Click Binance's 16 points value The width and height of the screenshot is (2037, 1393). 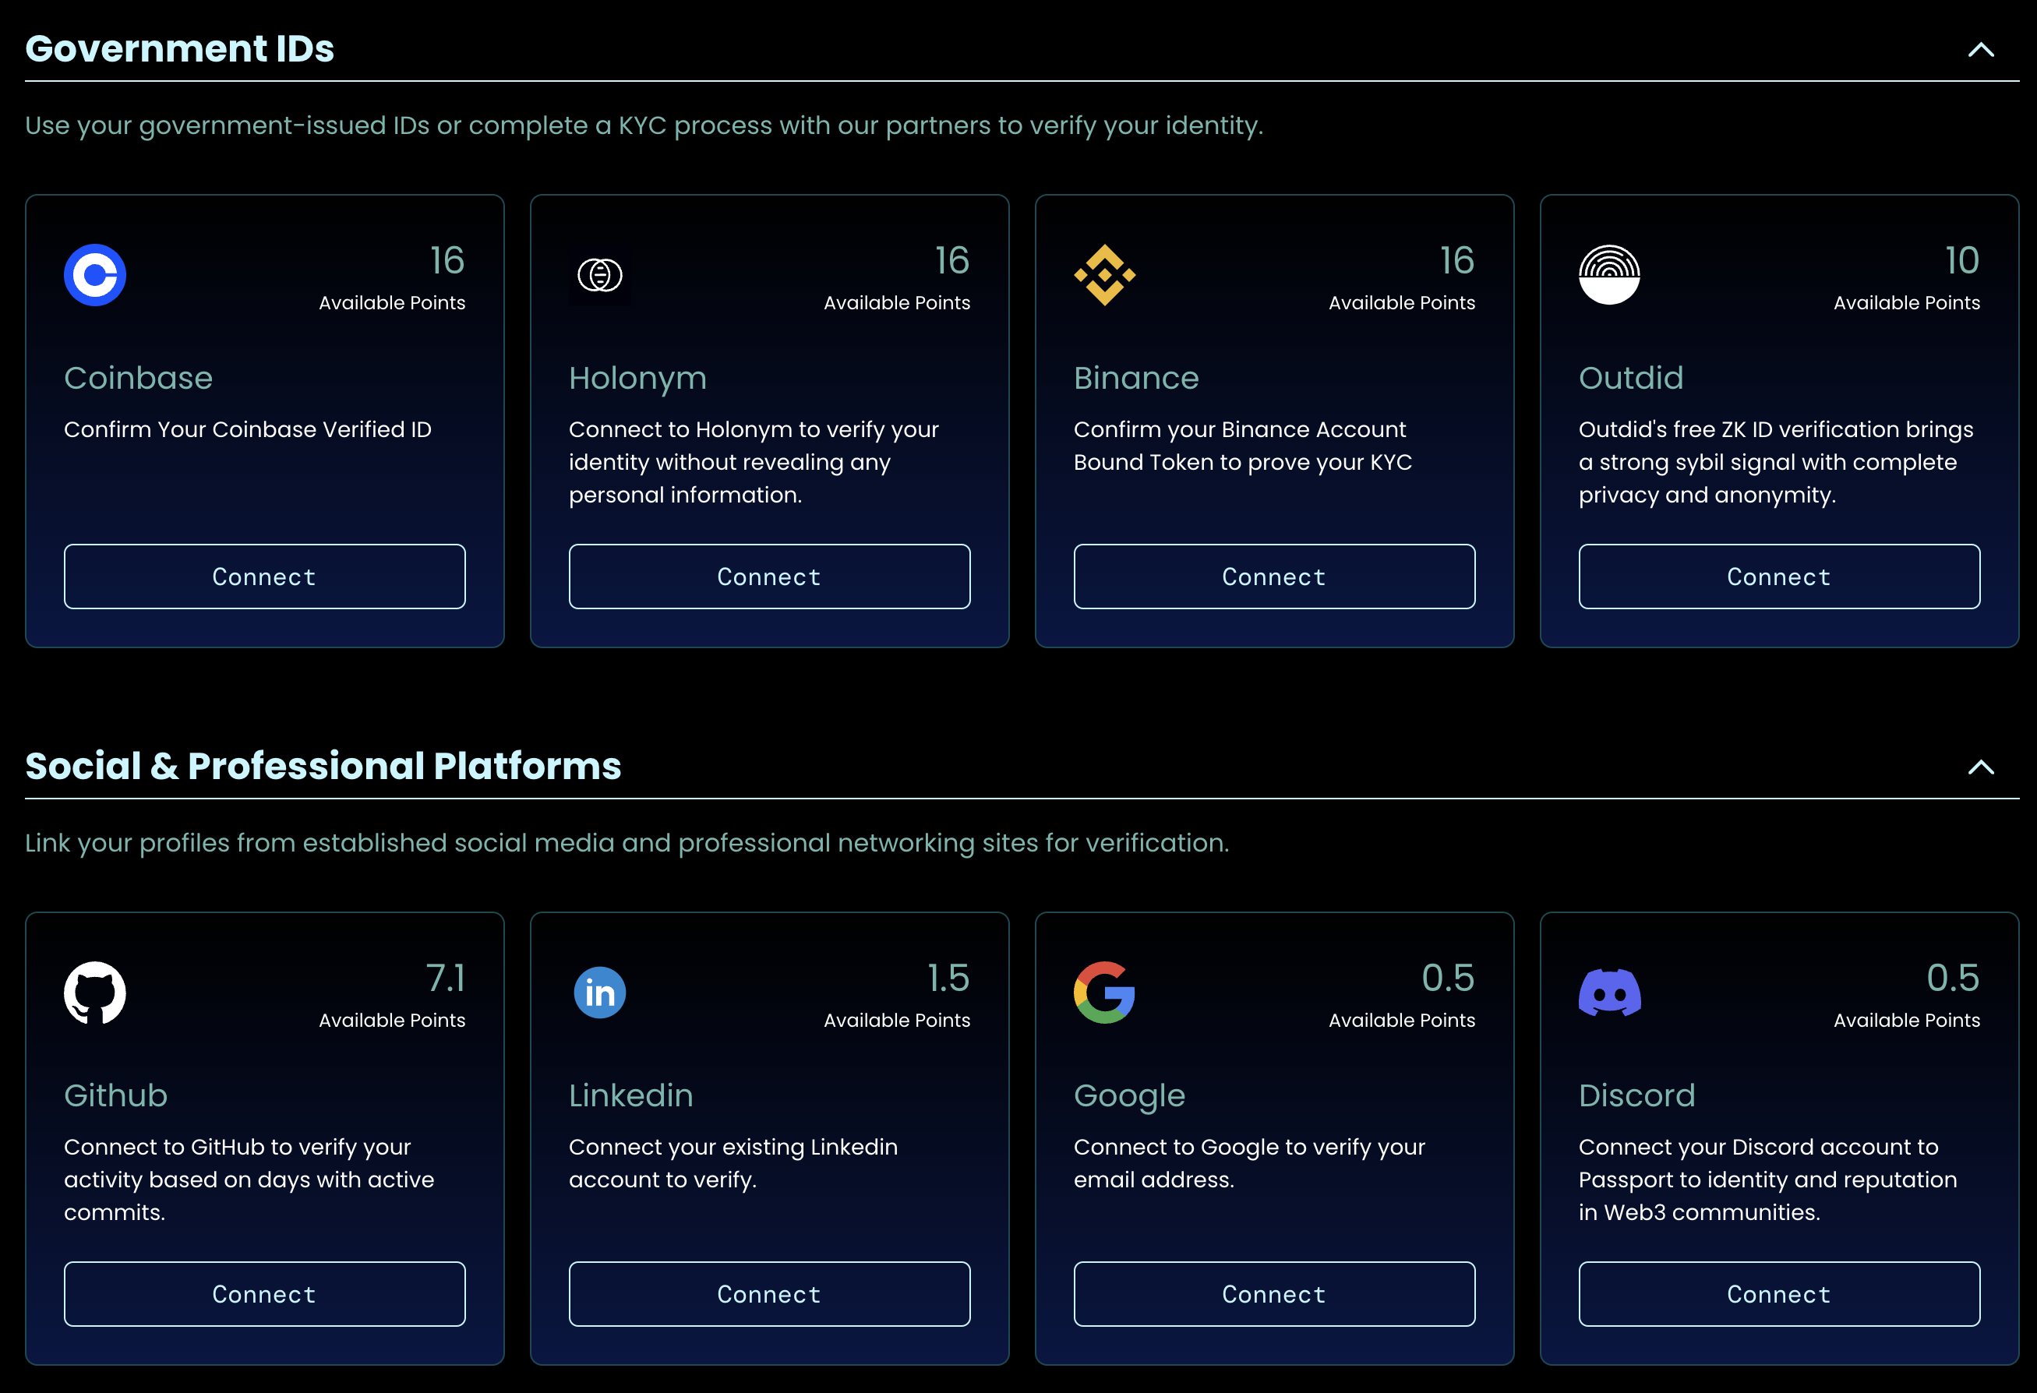tap(1456, 260)
